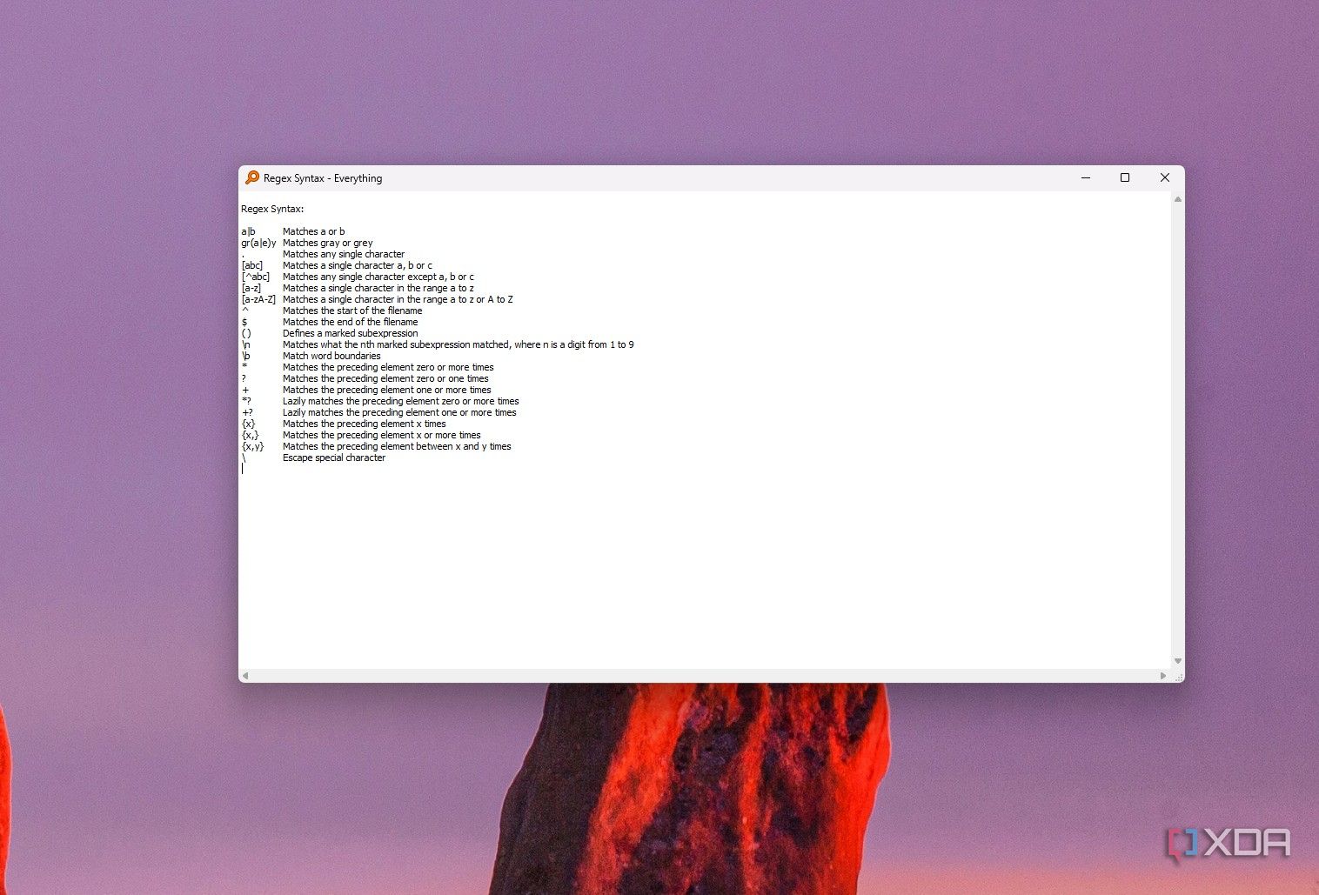Click 'Matches what the nth marked subexpression matched' line
The width and height of the screenshot is (1319, 895).
[459, 344]
